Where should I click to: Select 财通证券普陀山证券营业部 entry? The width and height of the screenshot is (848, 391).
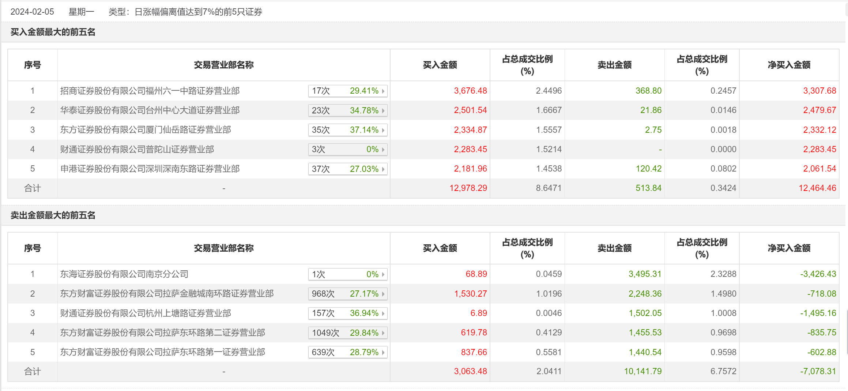click(137, 150)
